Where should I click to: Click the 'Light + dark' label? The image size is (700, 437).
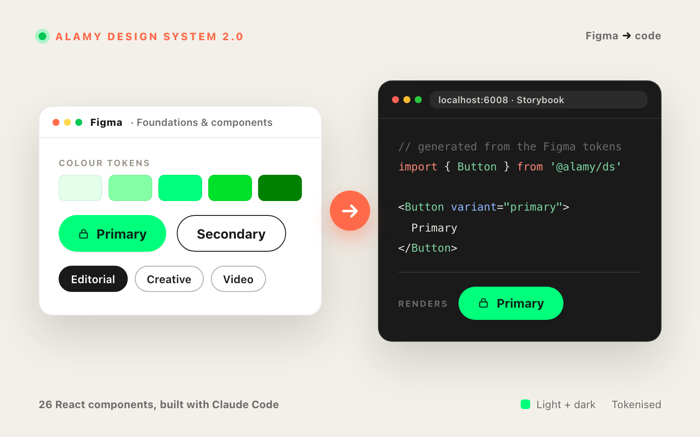point(566,405)
